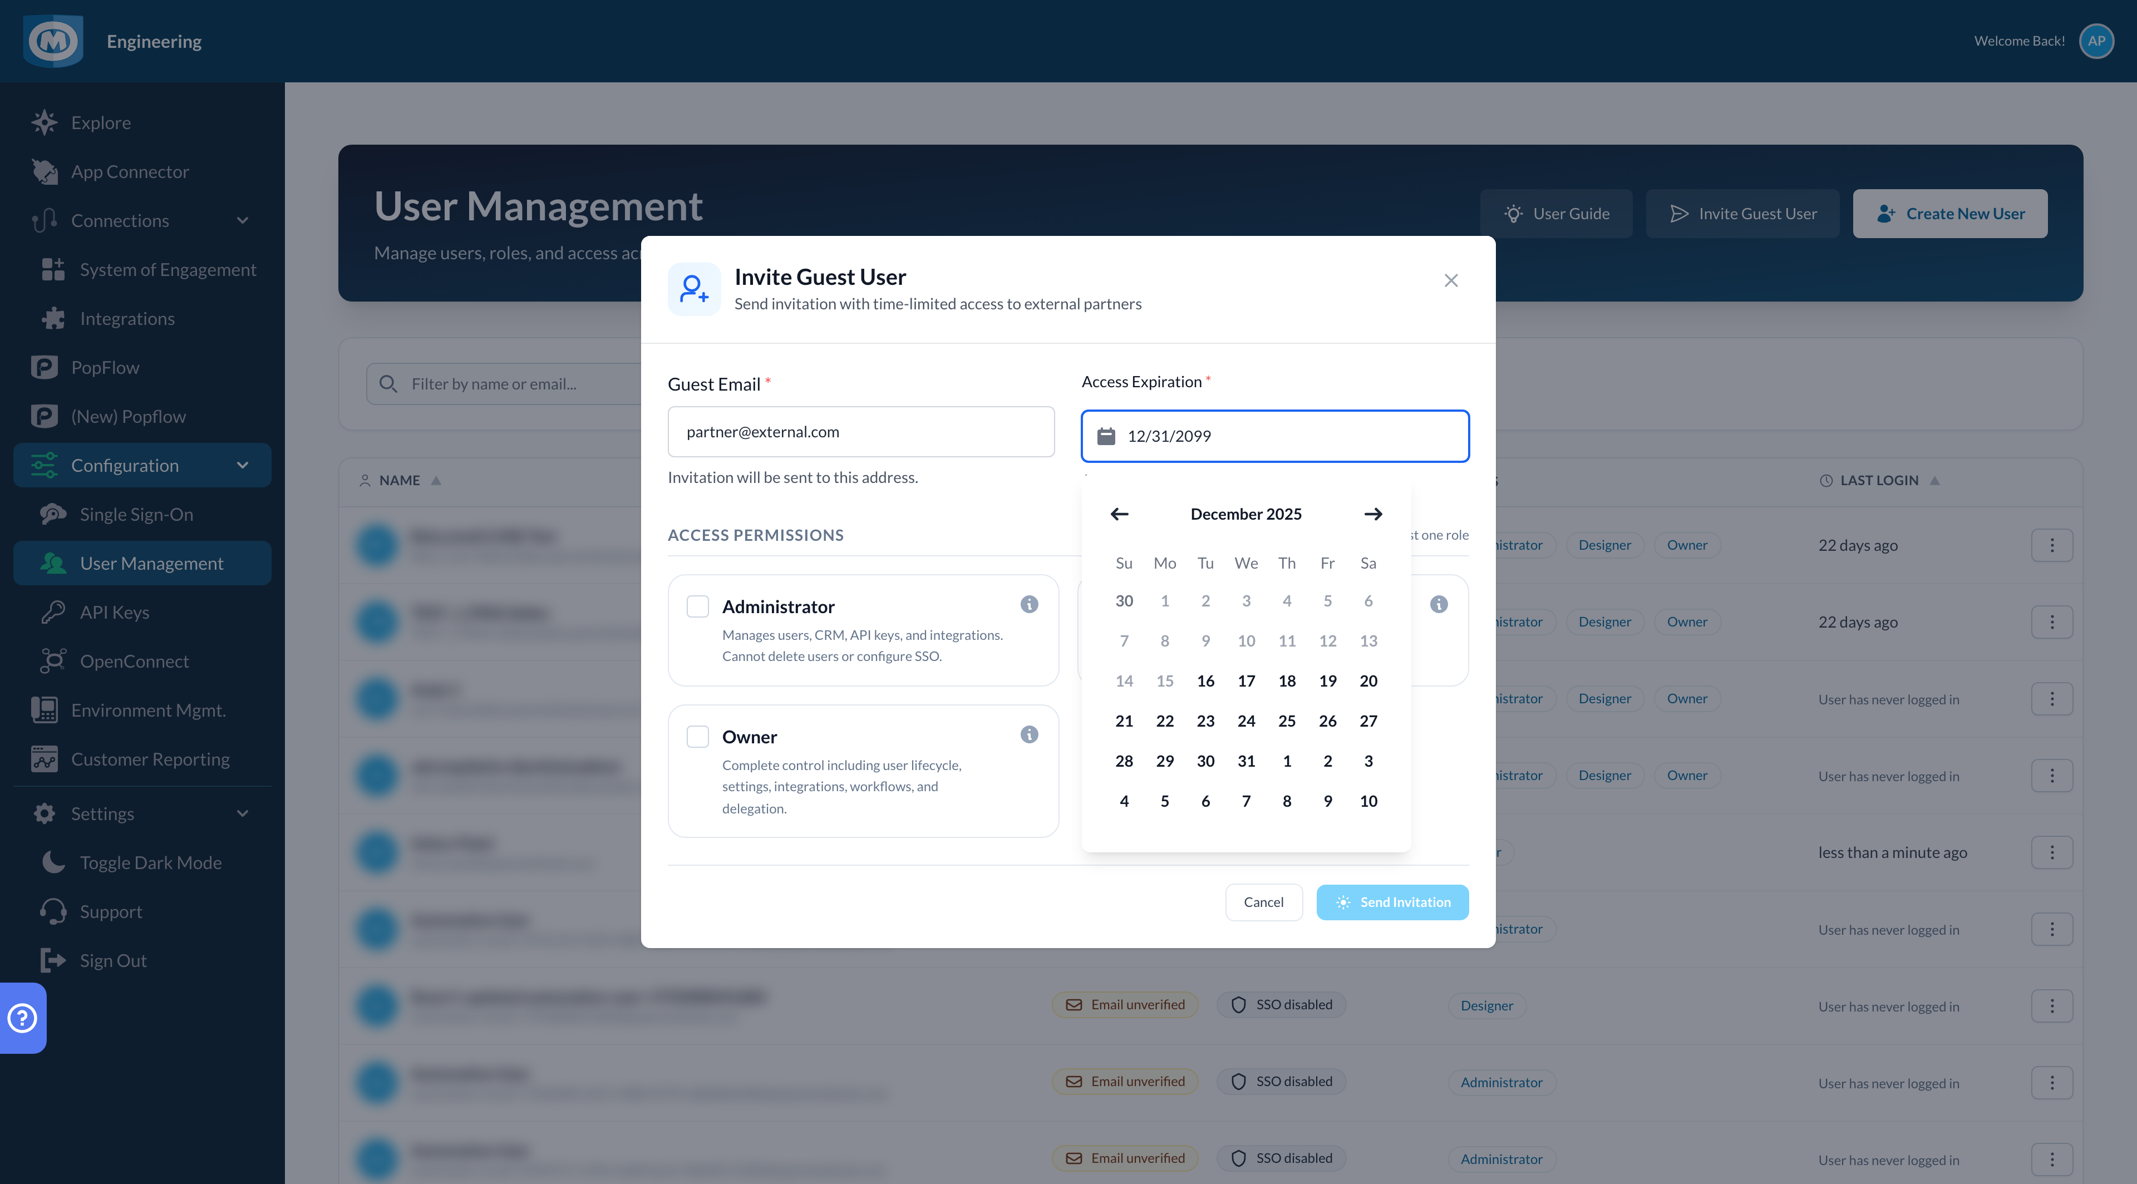This screenshot has height=1184, width=2137.
Task: Click the Sign Out arrow icon
Action: click(53, 960)
